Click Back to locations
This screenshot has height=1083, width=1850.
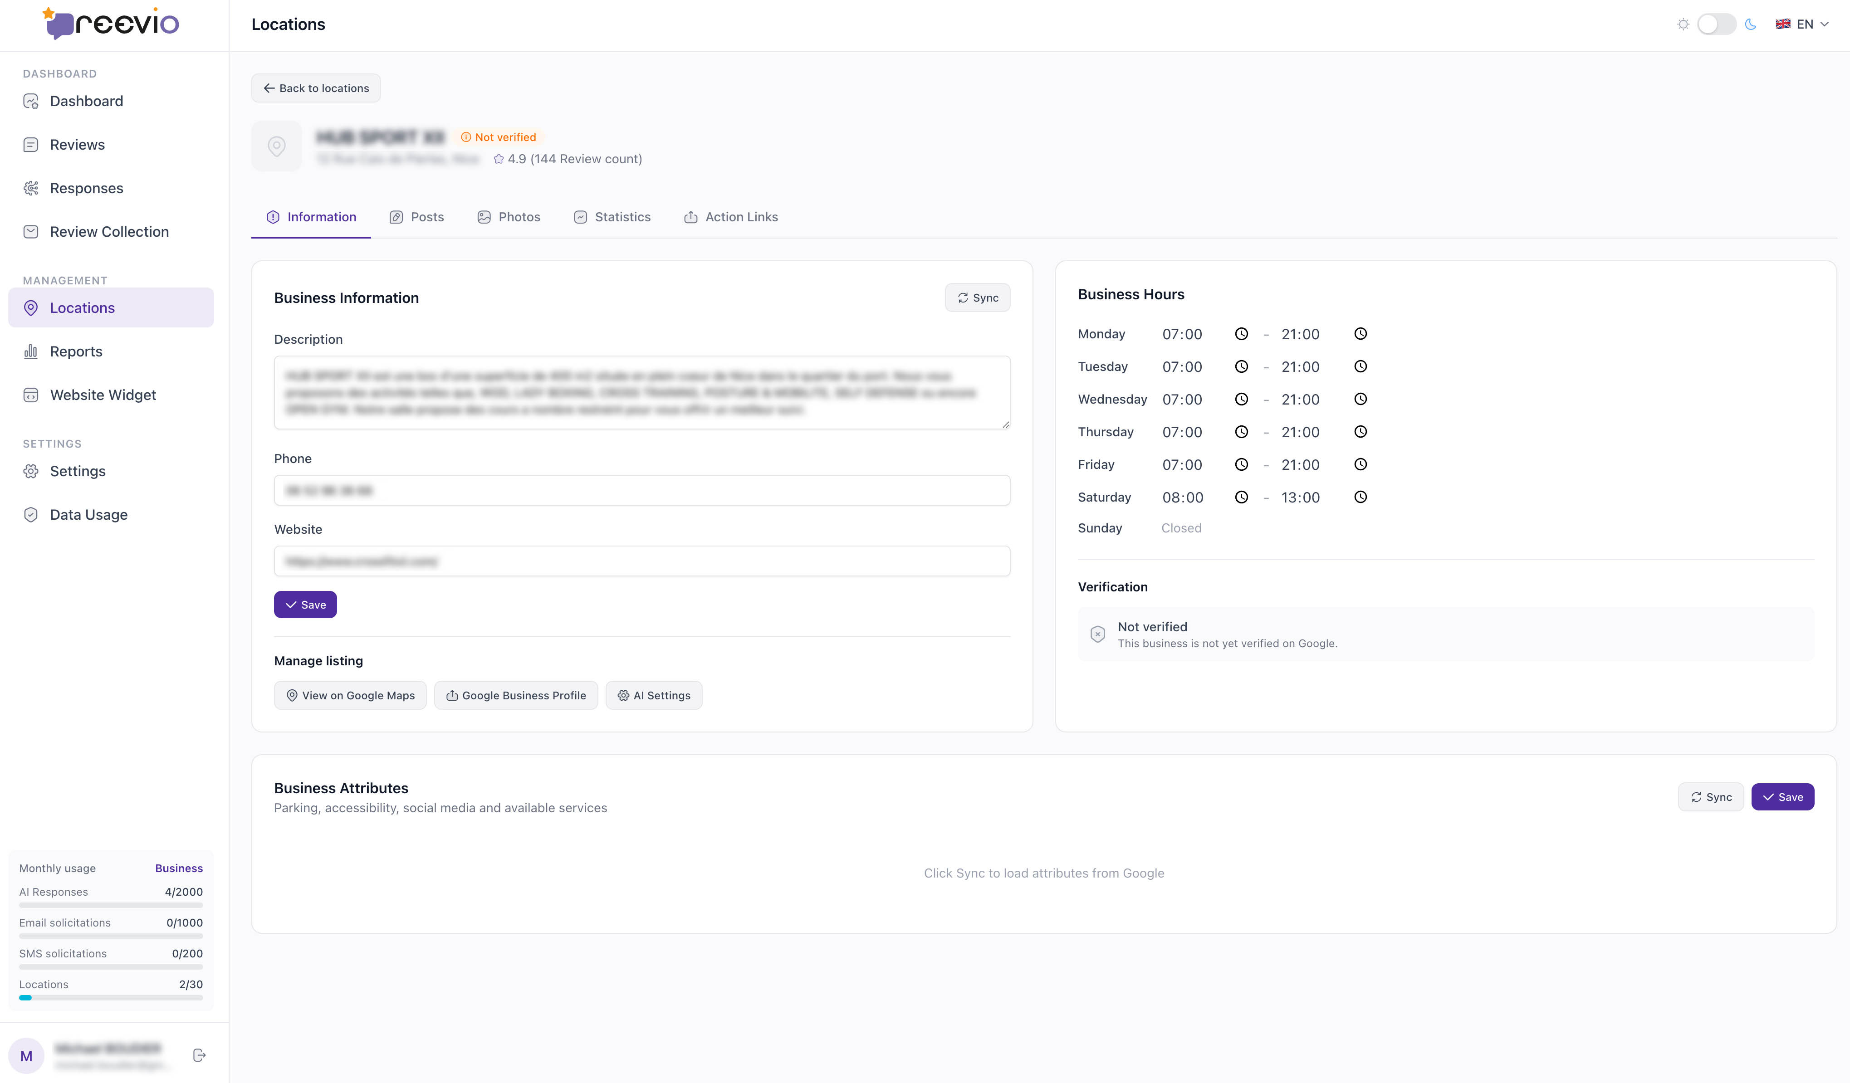click(x=315, y=88)
